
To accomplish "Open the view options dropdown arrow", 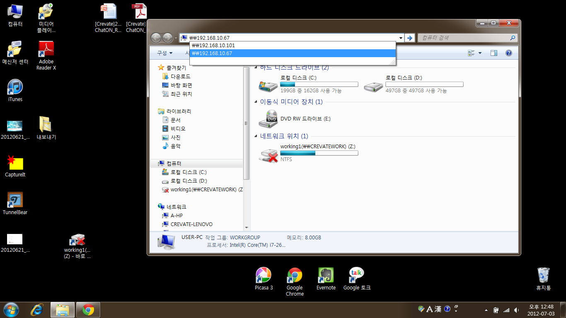I will tap(480, 53).
